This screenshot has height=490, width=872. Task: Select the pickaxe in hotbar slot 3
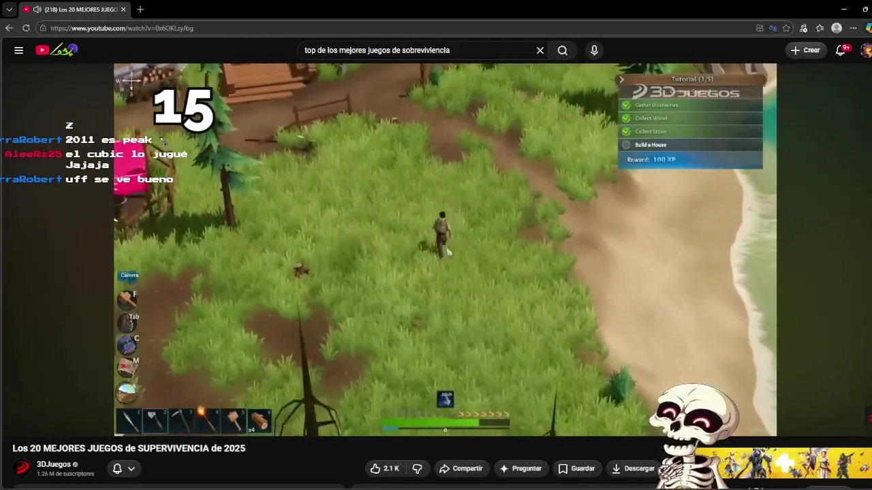coord(181,421)
